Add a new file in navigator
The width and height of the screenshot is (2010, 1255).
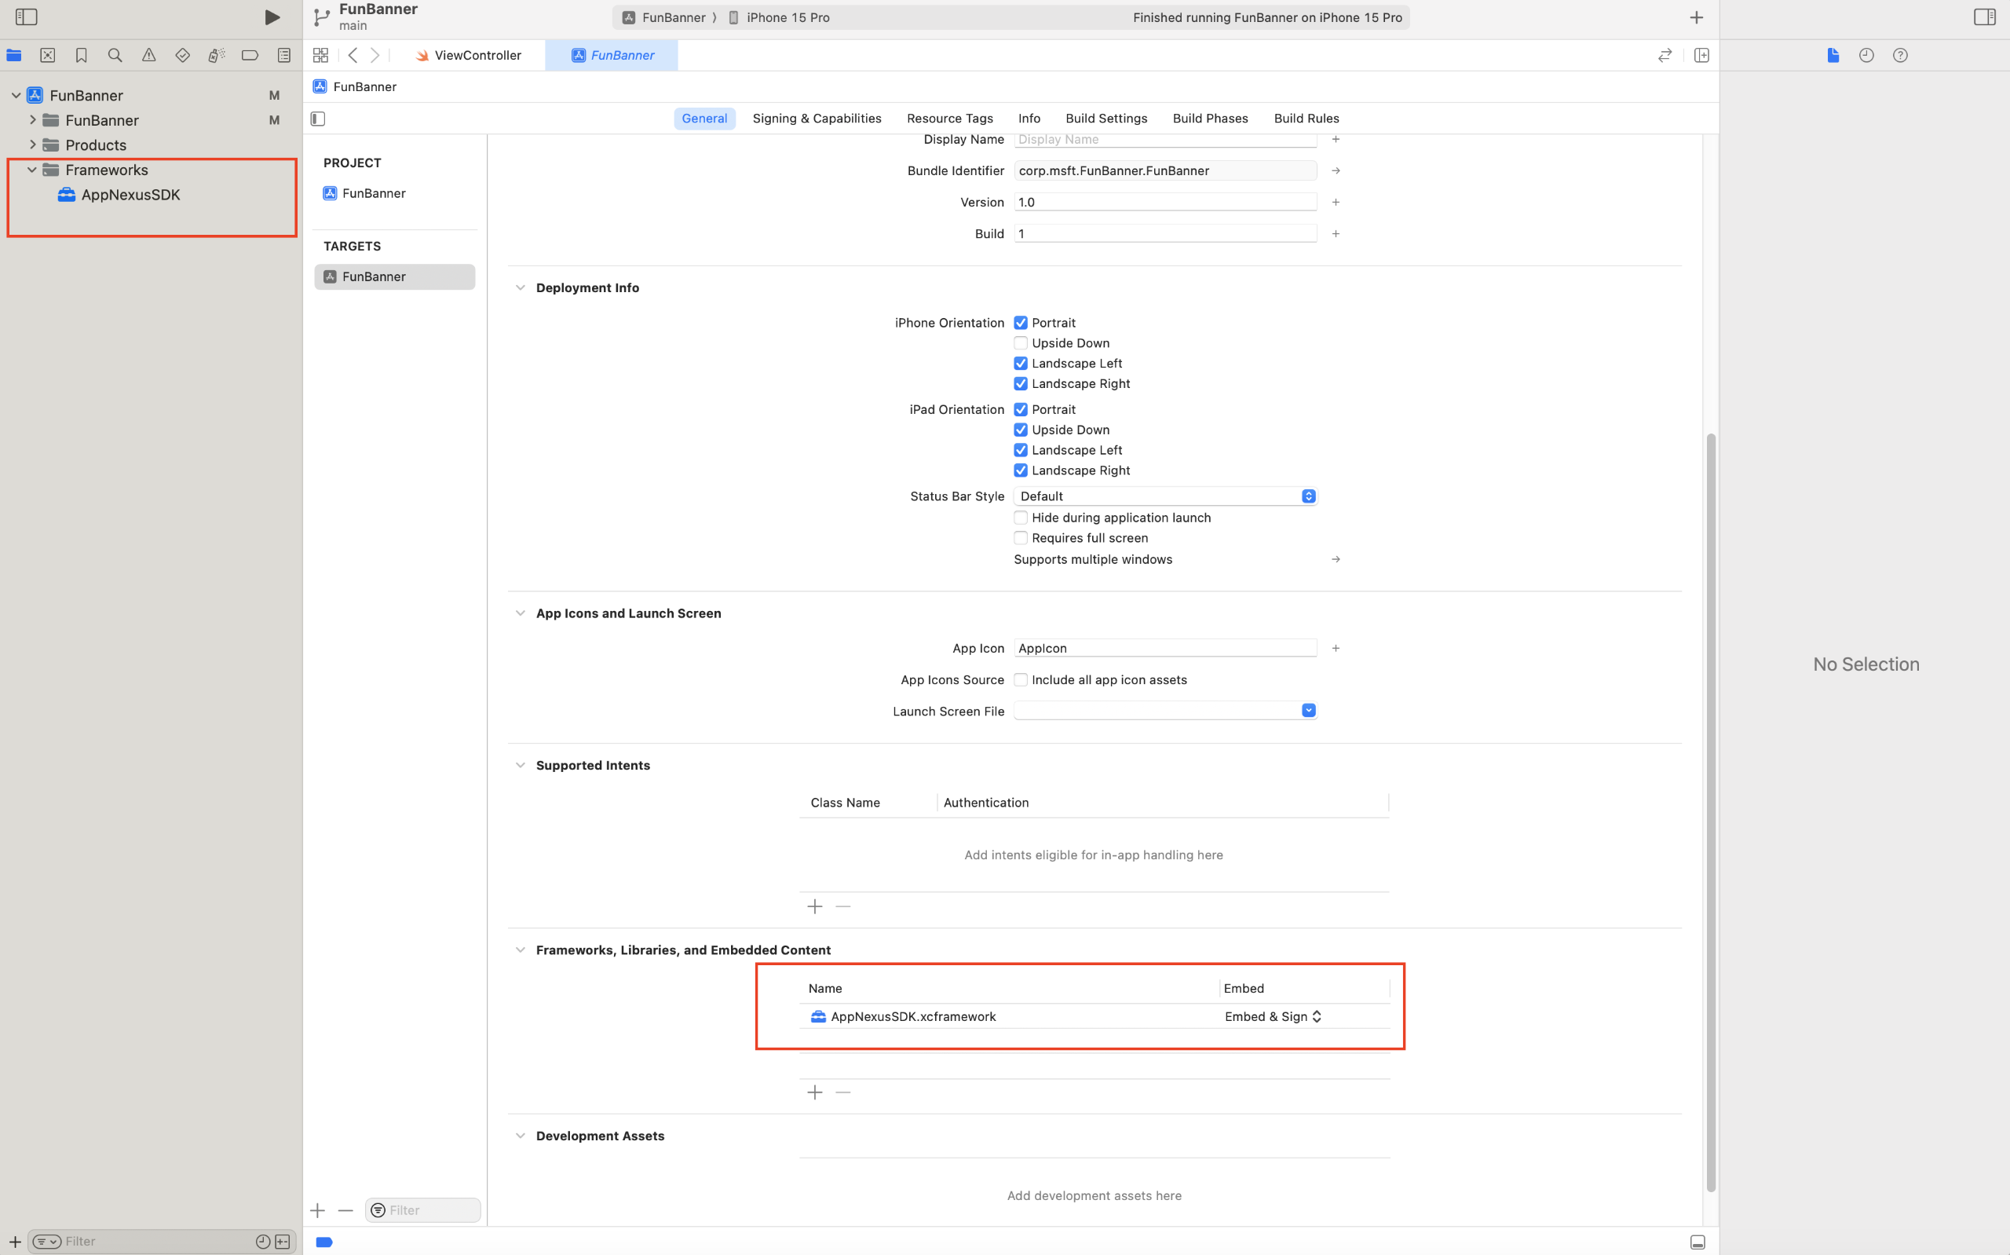14,1242
